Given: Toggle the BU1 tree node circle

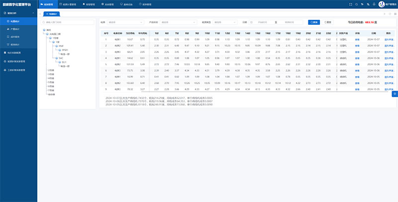Looking at the screenshot, I should [60, 62].
